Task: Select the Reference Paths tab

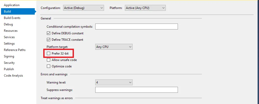Action: pos(15,50)
